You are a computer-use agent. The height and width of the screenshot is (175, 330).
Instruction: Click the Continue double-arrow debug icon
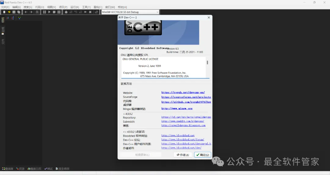[85, 12]
